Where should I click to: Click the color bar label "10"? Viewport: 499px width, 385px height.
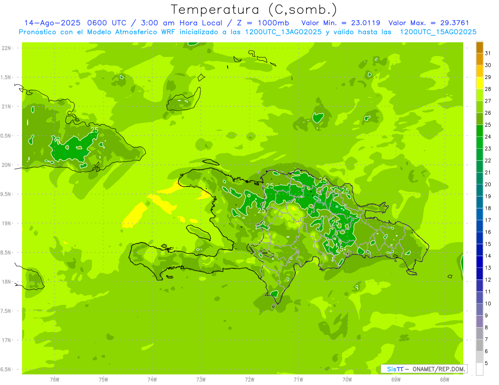click(x=488, y=304)
